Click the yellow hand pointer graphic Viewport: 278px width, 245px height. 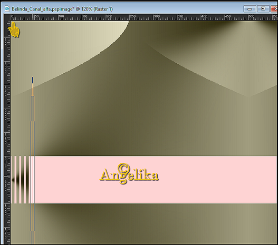click(x=14, y=30)
